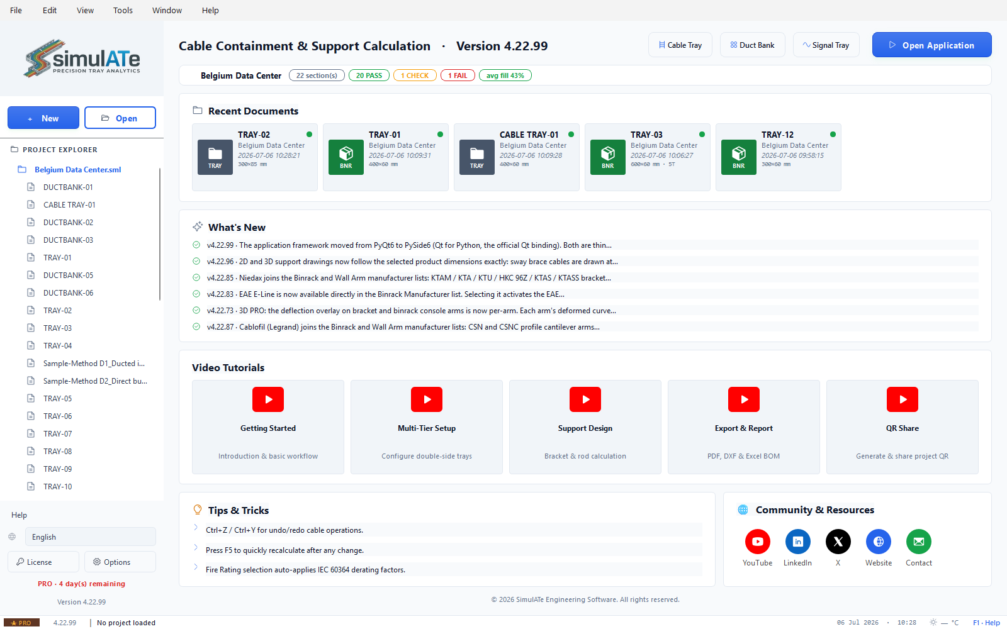Screen dimensions: 1007x629
Task: Expand the Fire Rating derating tip
Action: [196, 567]
